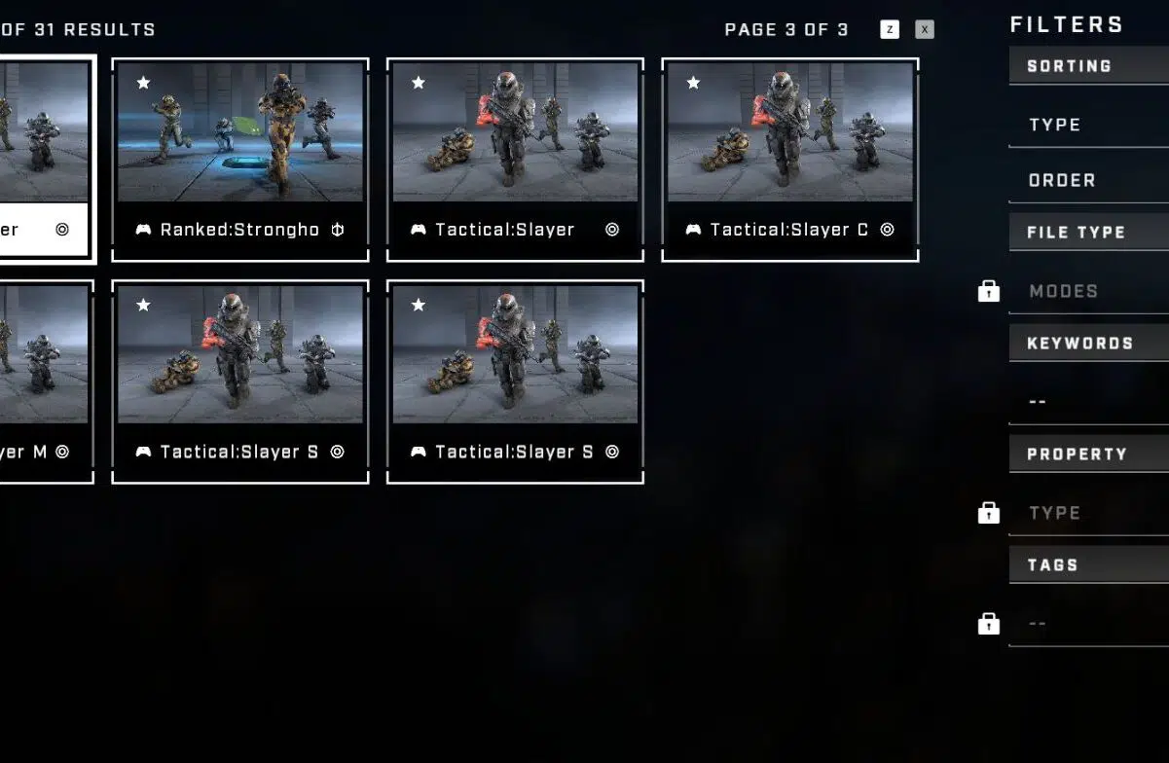This screenshot has width=1169, height=763.
Task: Click the controller icon beside Ranked:Strongho
Action: tap(144, 230)
